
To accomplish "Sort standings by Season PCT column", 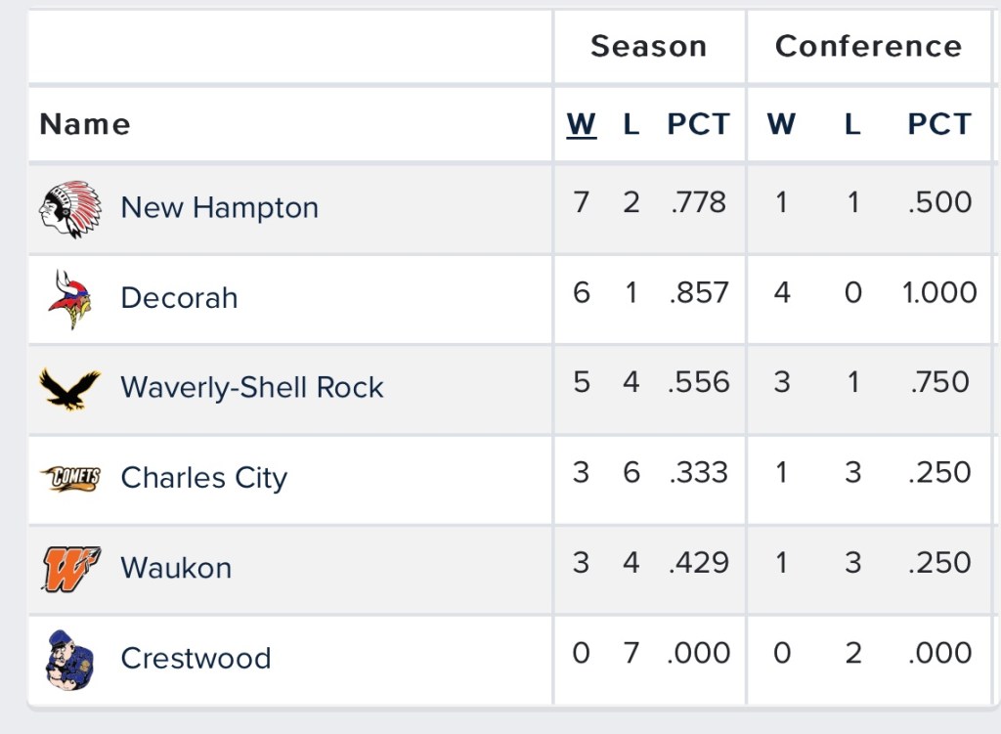I will [698, 125].
